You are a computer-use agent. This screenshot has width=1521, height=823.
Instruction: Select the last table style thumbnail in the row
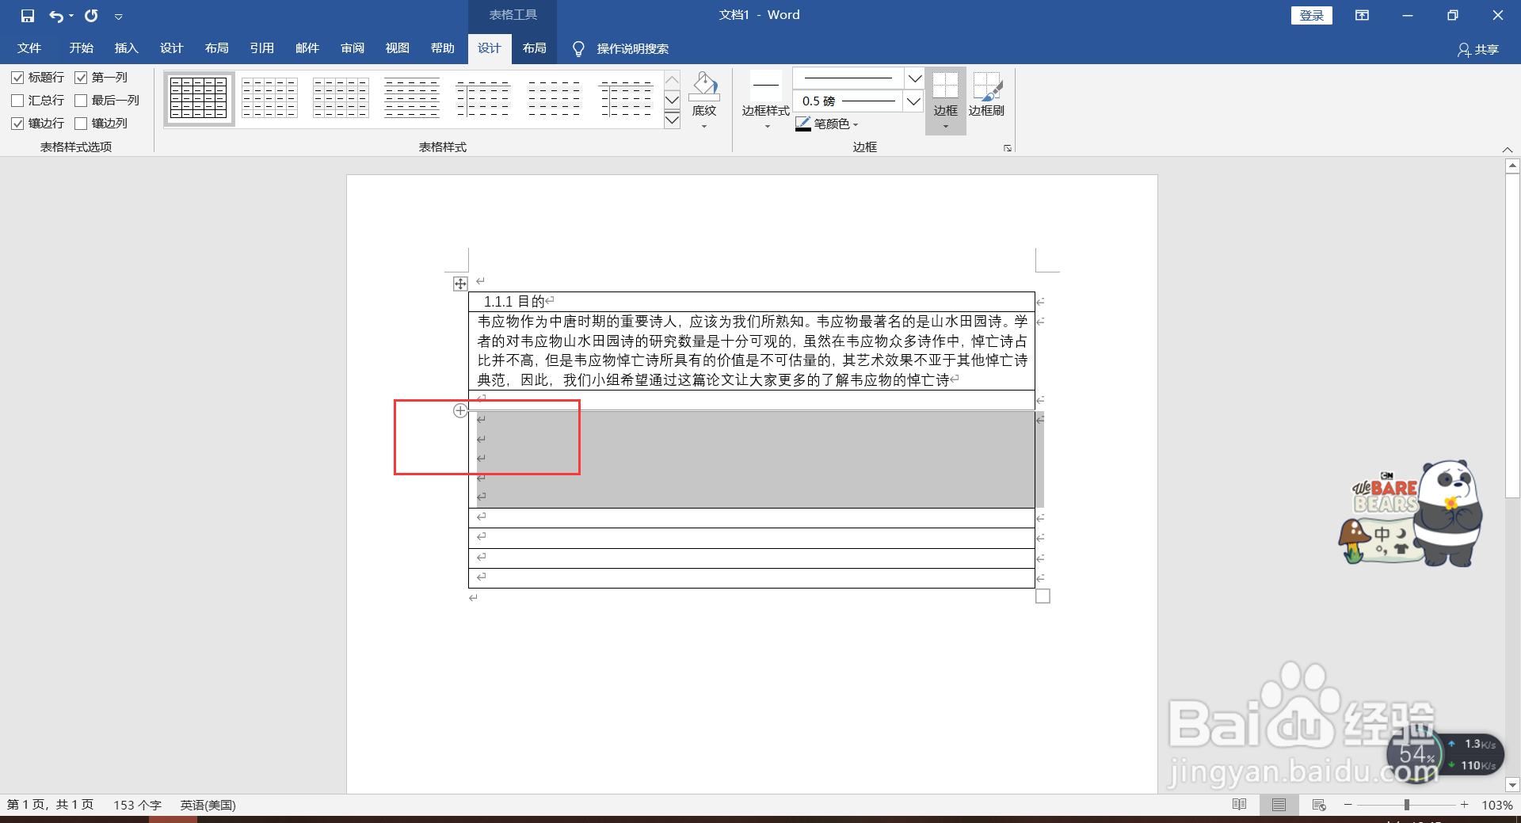[626, 98]
